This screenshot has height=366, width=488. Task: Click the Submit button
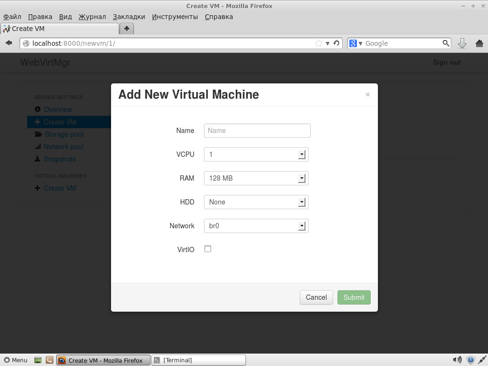pos(354,297)
